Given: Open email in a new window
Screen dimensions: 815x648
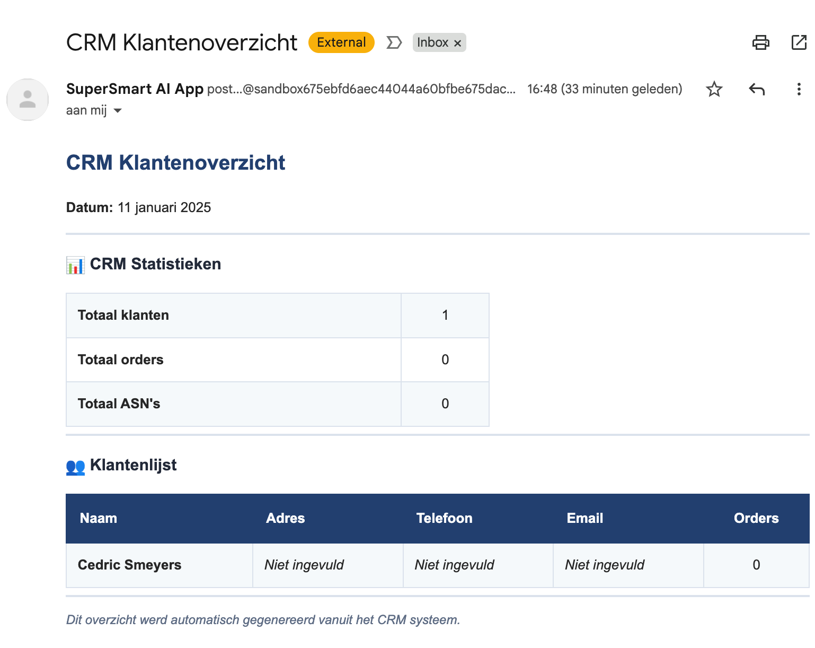Looking at the screenshot, I should point(798,42).
